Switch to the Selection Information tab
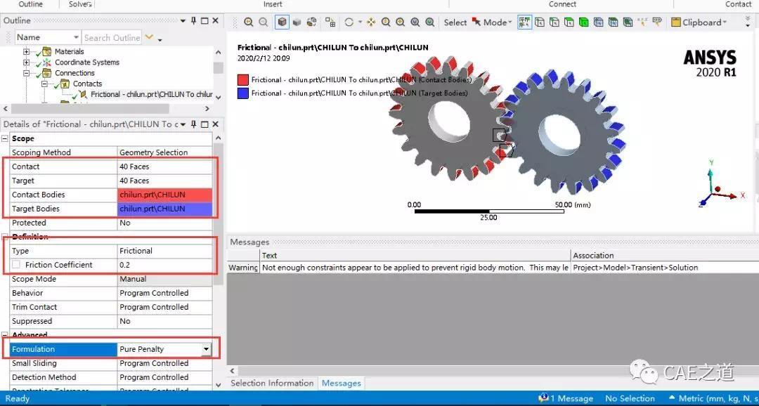Image resolution: width=759 pixels, height=406 pixels. pyautogui.click(x=272, y=384)
